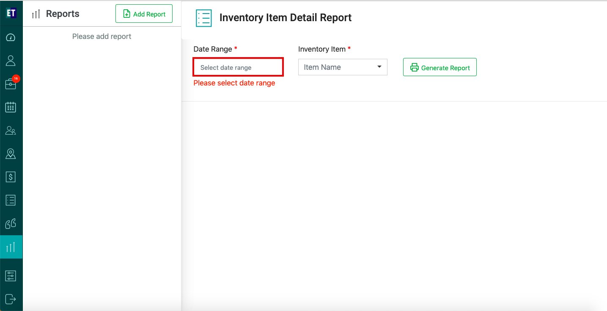Open the team members group icon
607x311 pixels.
pos(11,131)
